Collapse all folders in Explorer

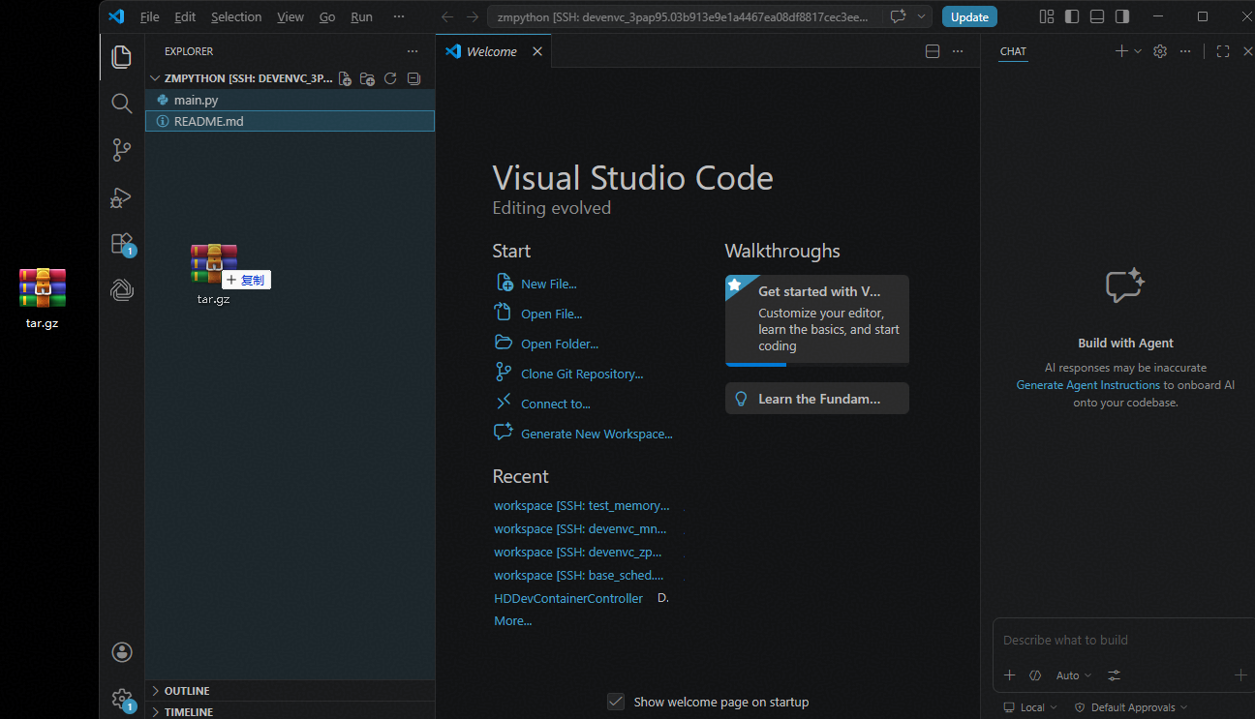[x=413, y=79]
